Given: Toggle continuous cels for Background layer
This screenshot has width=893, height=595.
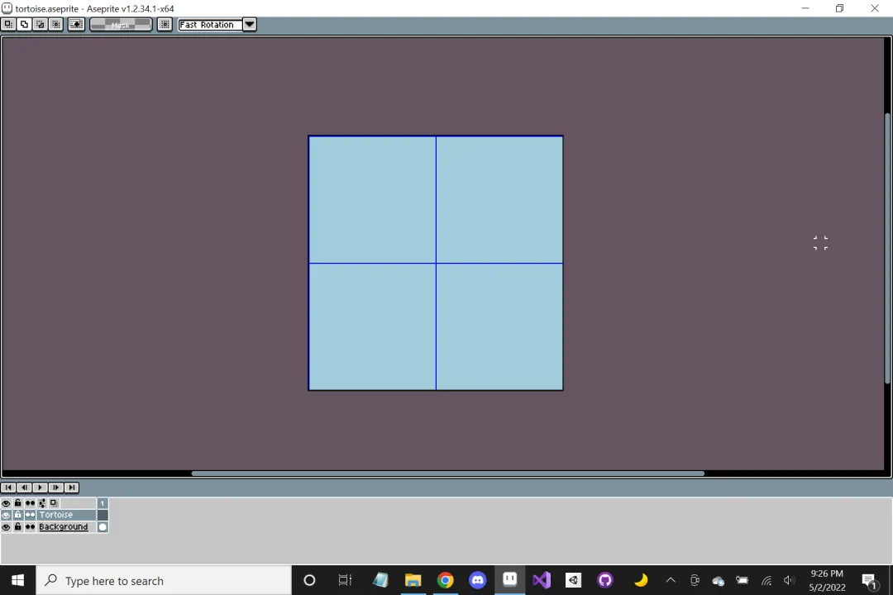Looking at the screenshot, I should click(30, 526).
